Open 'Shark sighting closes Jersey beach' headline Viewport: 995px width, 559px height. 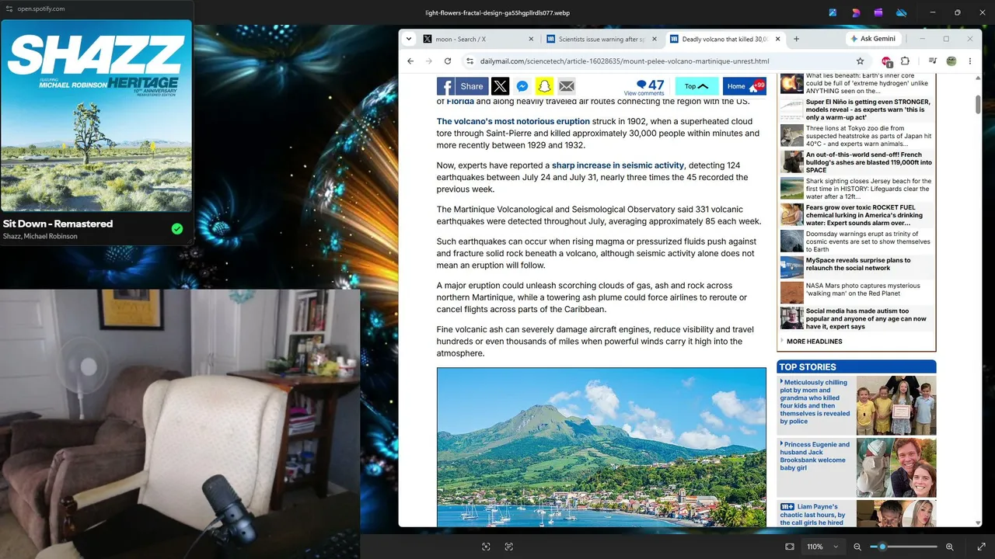tap(868, 189)
